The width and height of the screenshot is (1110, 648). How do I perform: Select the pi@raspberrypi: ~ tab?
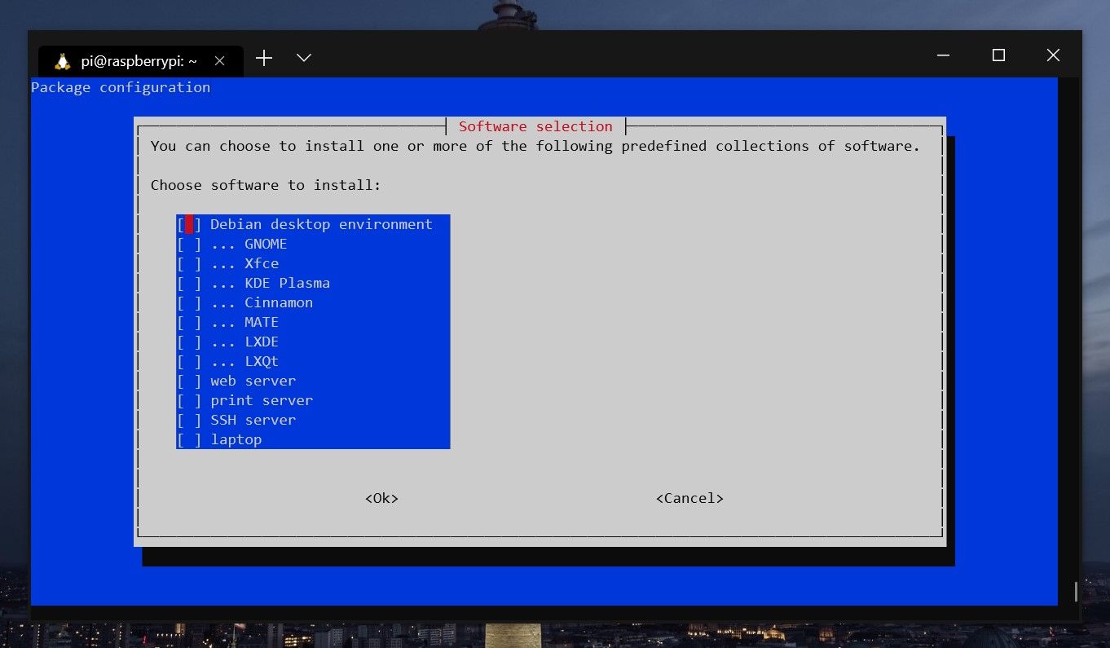141,61
